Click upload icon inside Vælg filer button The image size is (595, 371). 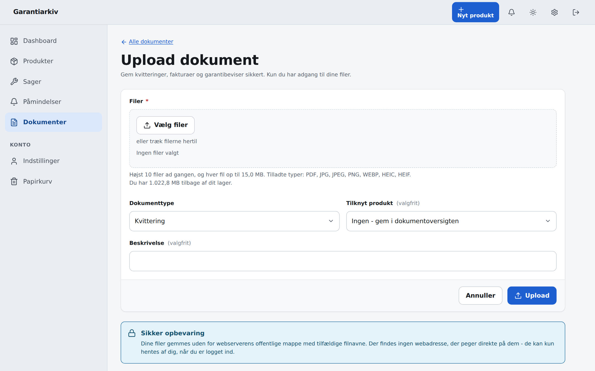[x=147, y=125]
